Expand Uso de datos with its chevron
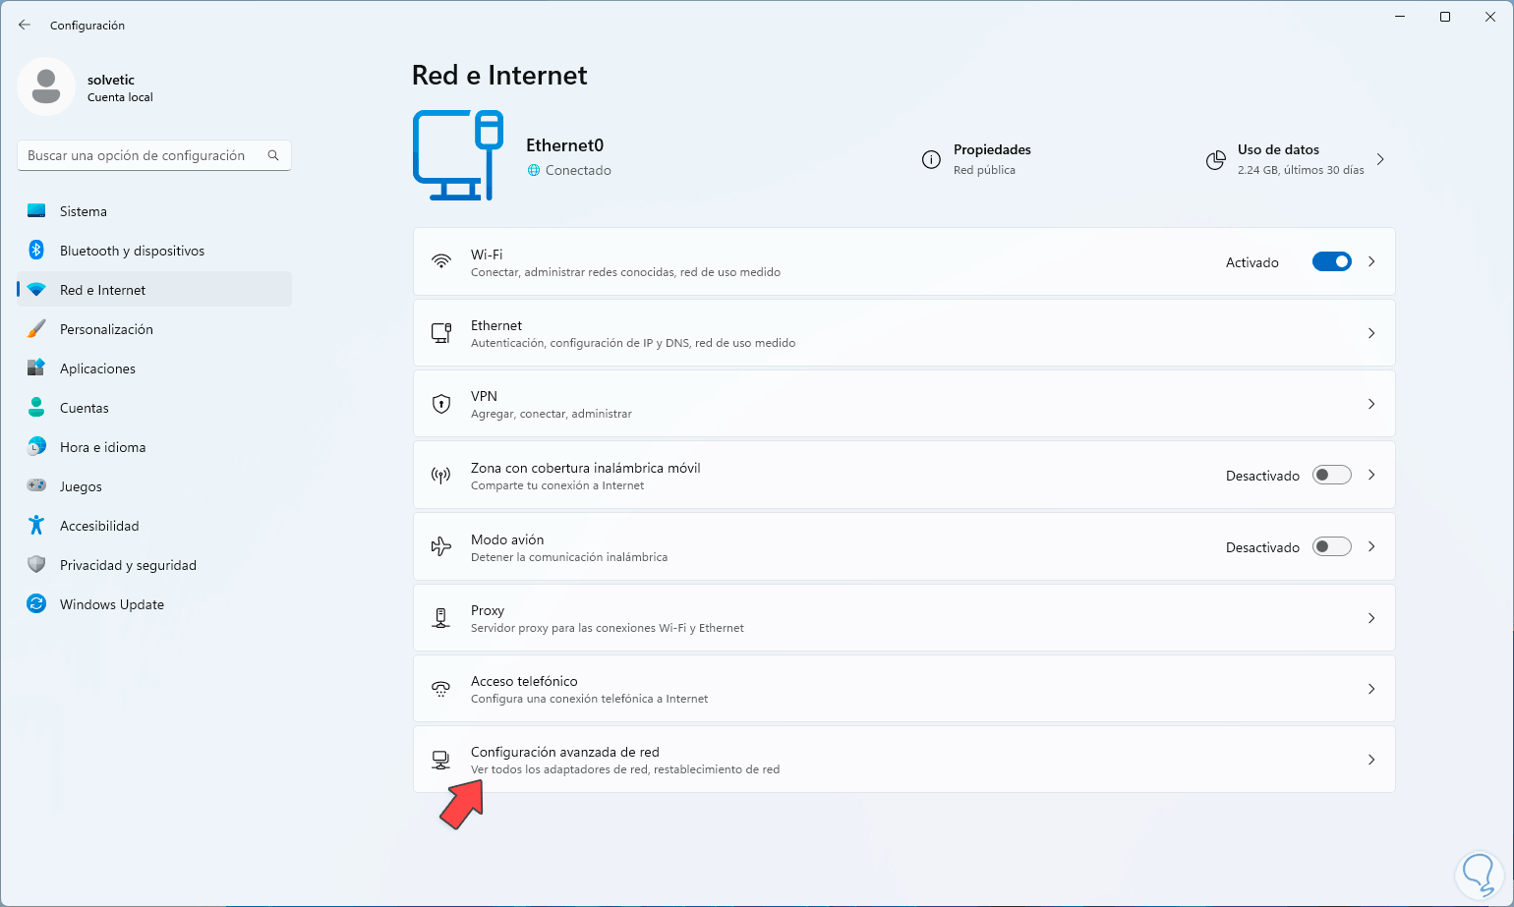This screenshot has height=907, width=1514. 1380,159
